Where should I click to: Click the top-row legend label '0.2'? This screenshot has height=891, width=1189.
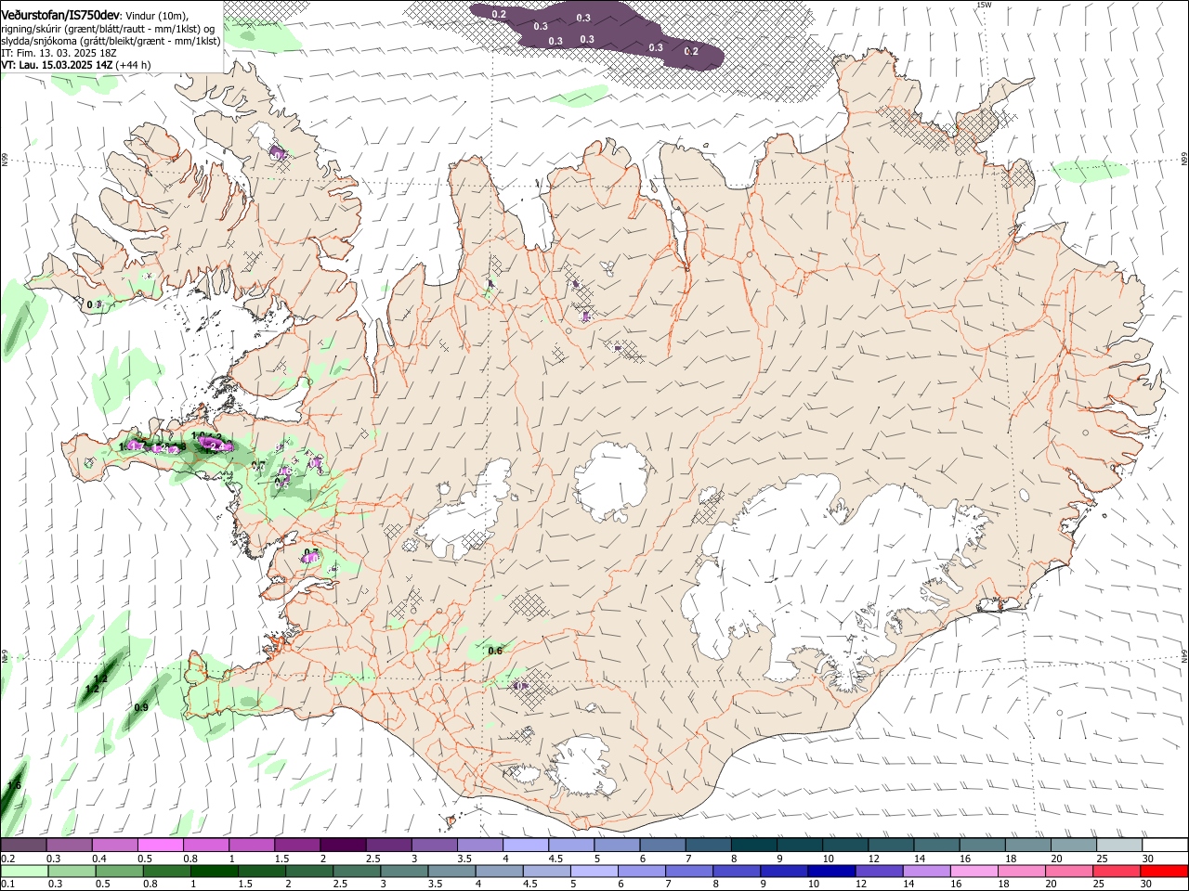click(7, 859)
